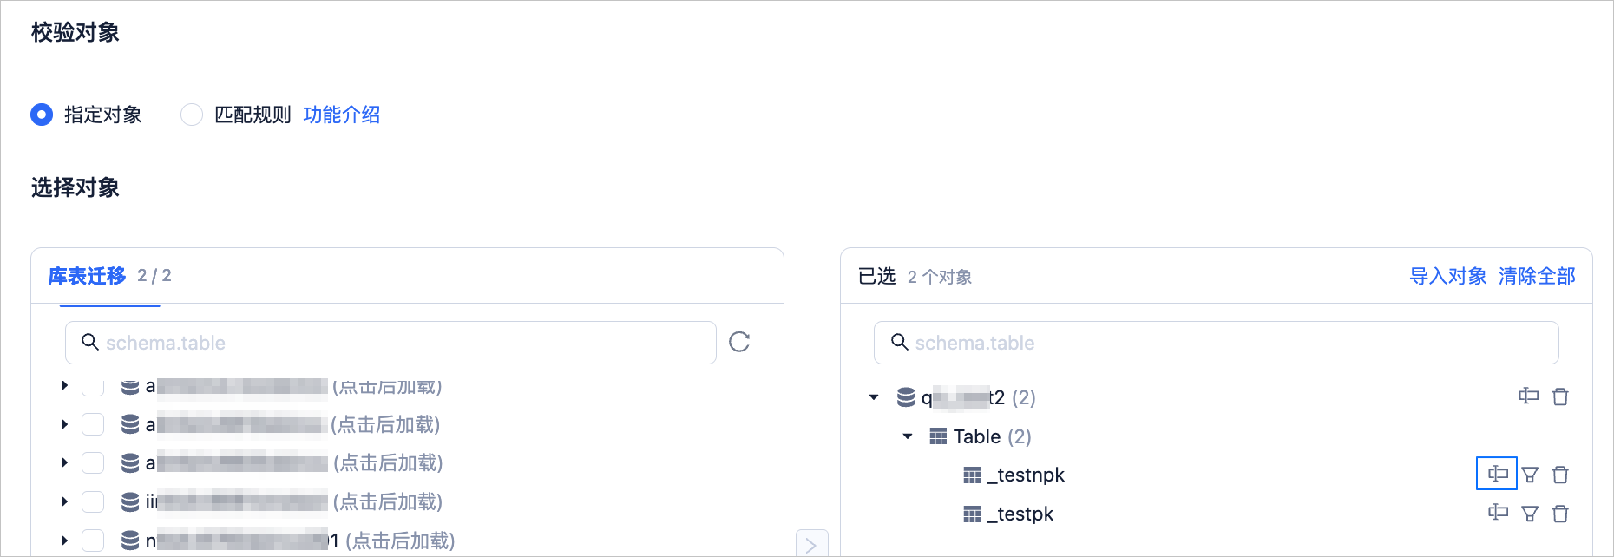Click the refresh icon beside the left search box
1614x557 pixels.
click(739, 342)
